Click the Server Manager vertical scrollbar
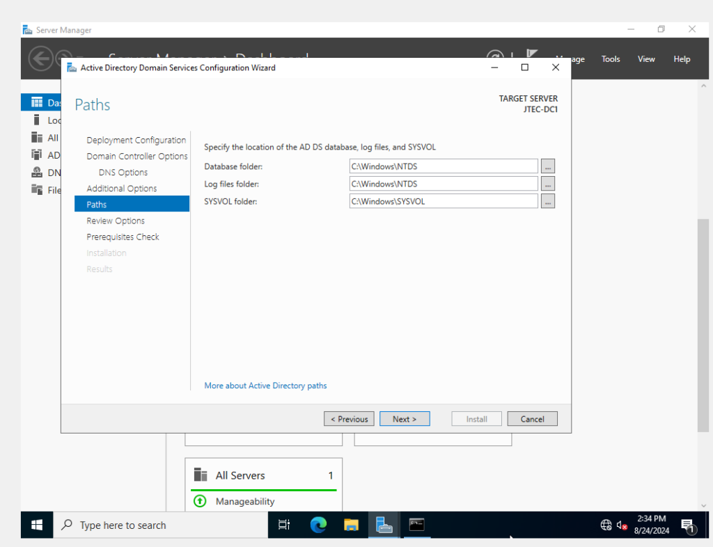The image size is (713, 547). pyautogui.click(x=703, y=325)
